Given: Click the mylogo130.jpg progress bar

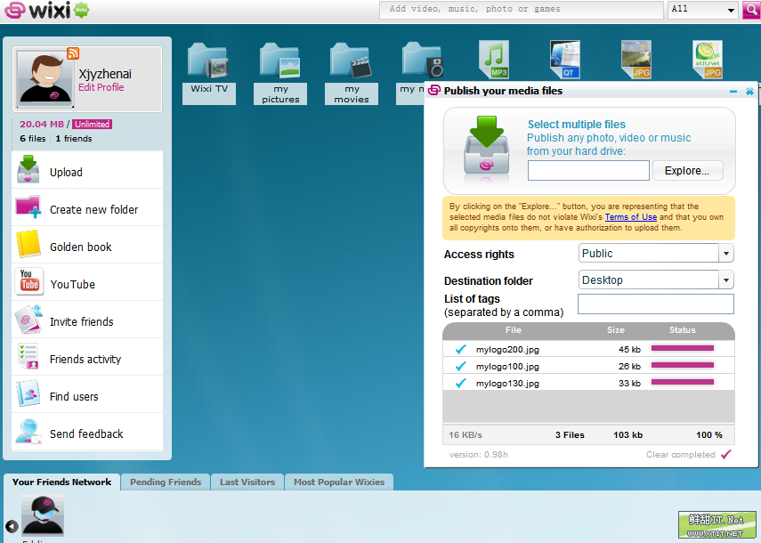Looking at the screenshot, I should coord(683,382).
